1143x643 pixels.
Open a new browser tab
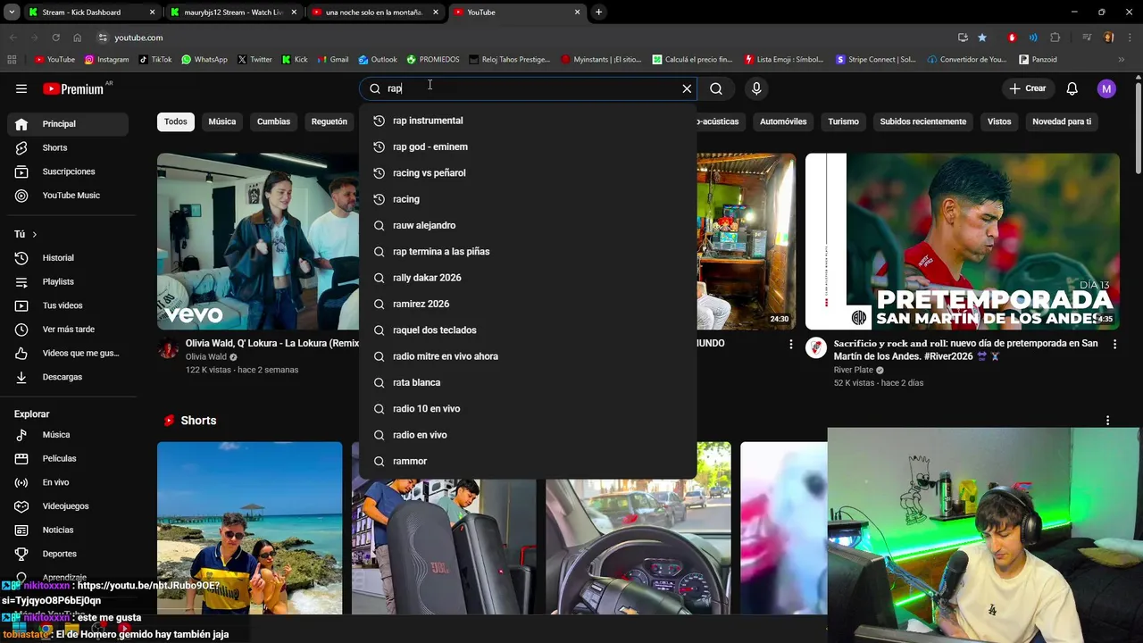pos(598,13)
